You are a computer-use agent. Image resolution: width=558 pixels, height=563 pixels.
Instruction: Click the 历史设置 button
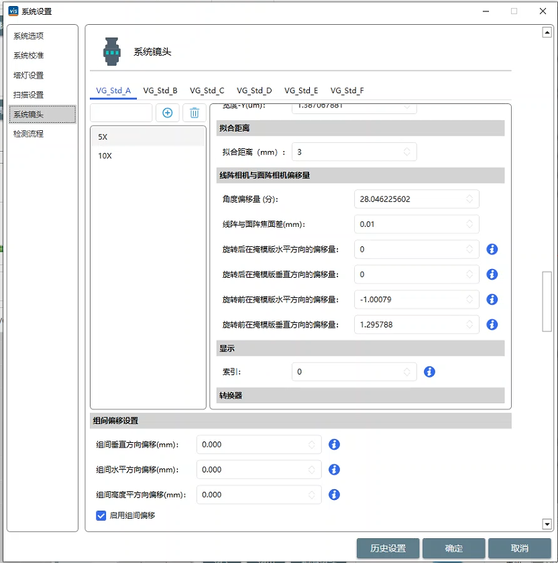point(388,548)
